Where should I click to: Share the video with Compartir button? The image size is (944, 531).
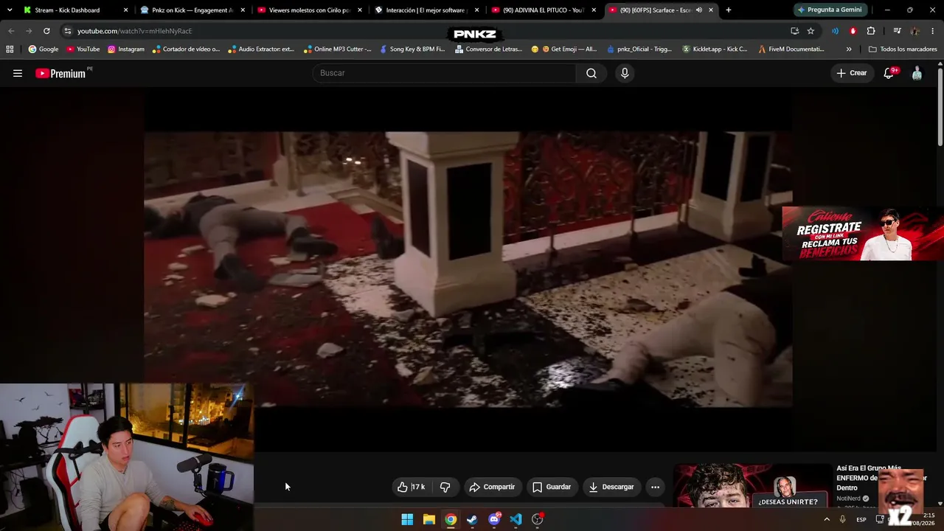(x=492, y=487)
